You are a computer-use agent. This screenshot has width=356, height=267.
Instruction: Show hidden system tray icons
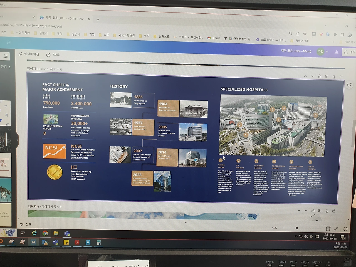pos(295,236)
